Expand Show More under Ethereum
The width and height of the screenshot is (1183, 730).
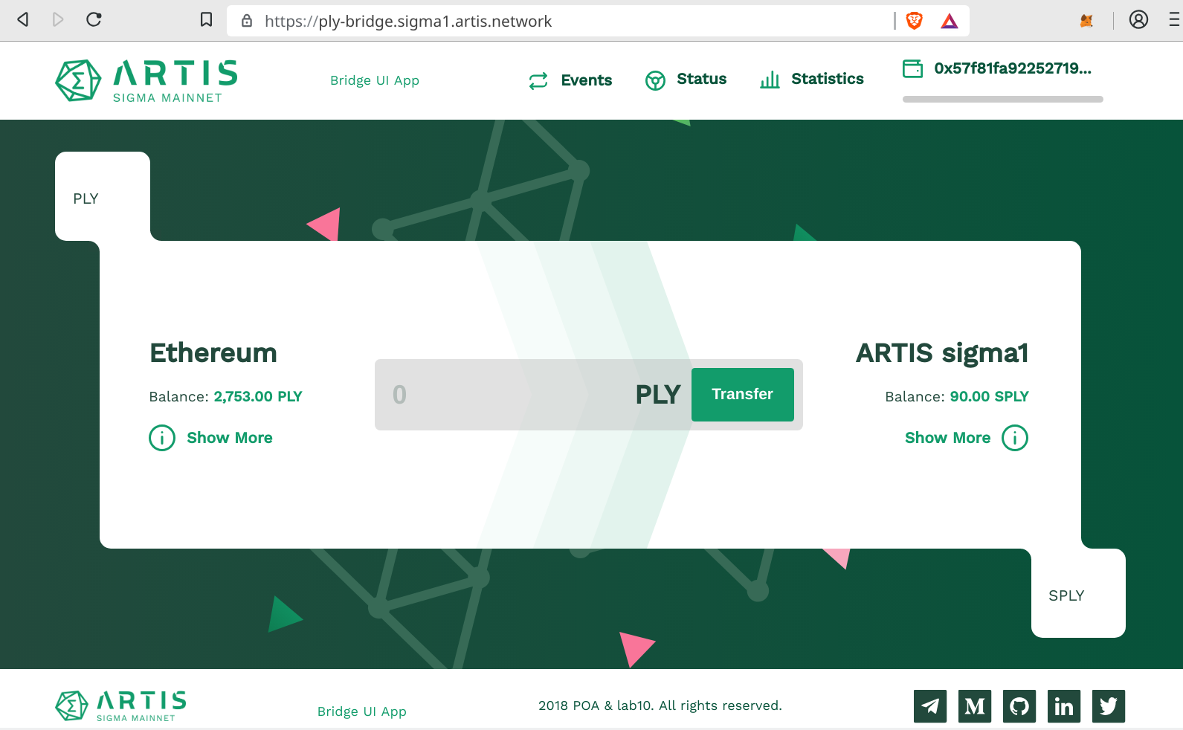tap(230, 438)
